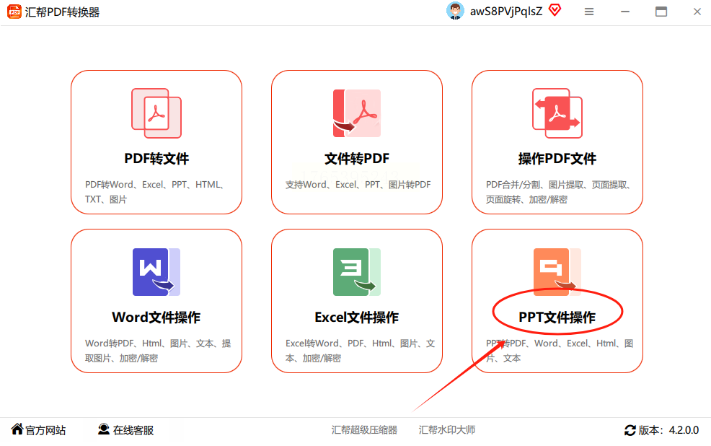Open the hamburger menu in title bar
Image resolution: width=711 pixels, height=446 pixels.
(x=589, y=12)
